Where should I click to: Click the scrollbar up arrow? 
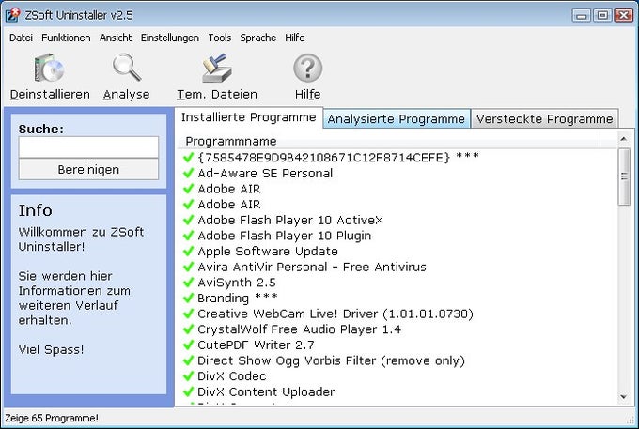[x=624, y=139]
